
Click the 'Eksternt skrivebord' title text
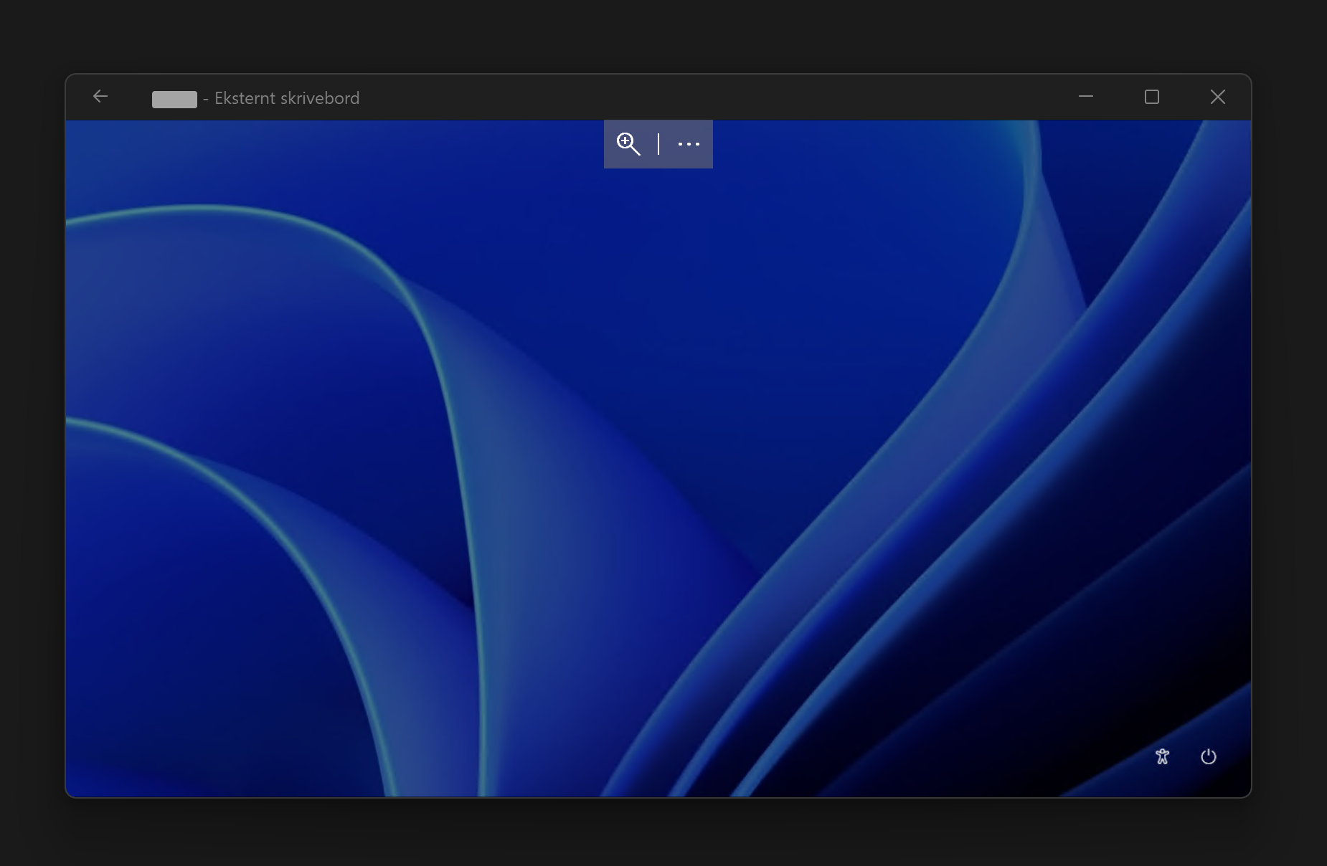point(287,98)
